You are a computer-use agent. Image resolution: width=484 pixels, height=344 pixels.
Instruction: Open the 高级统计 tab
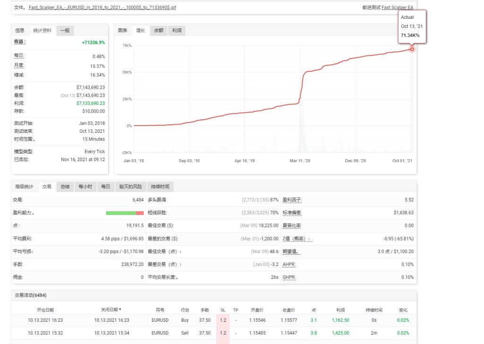25,186
